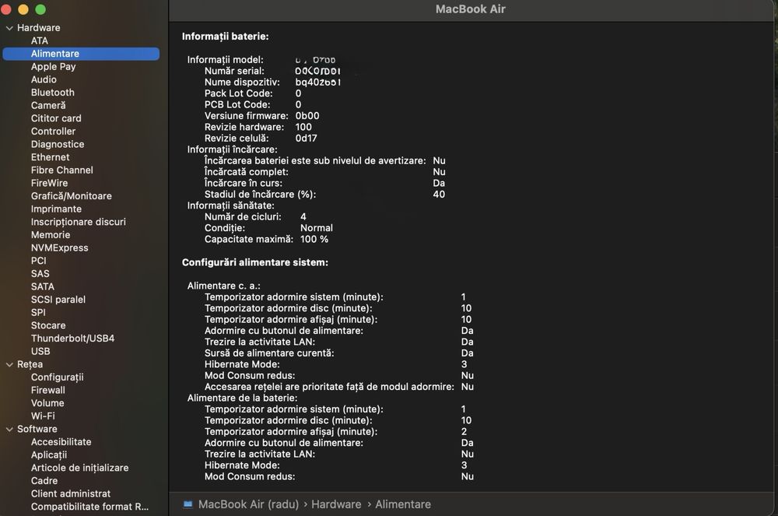778x516 pixels.
Task: Click the MacBook Air laptop icon in path bar
Action: [187, 504]
